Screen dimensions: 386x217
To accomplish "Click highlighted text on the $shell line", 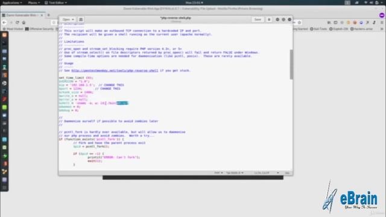I will pyautogui.click(x=122, y=103).
